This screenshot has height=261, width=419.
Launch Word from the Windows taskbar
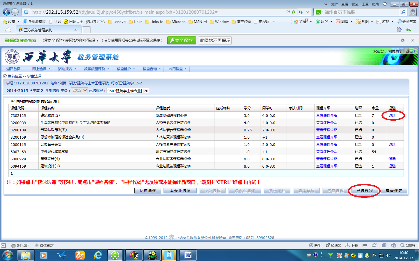click(x=188, y=255)
